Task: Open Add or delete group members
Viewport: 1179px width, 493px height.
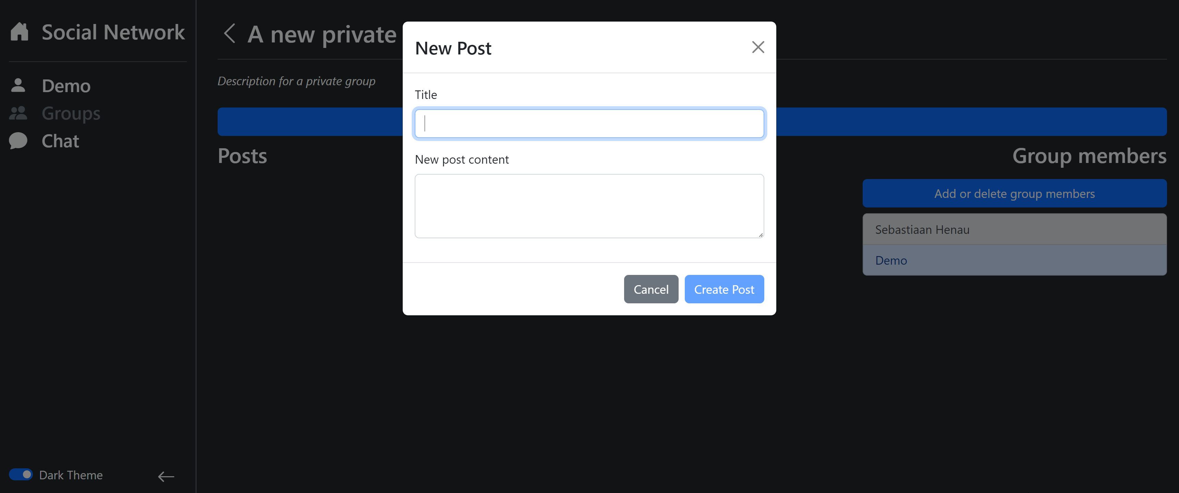Action: click(1014, 193)
